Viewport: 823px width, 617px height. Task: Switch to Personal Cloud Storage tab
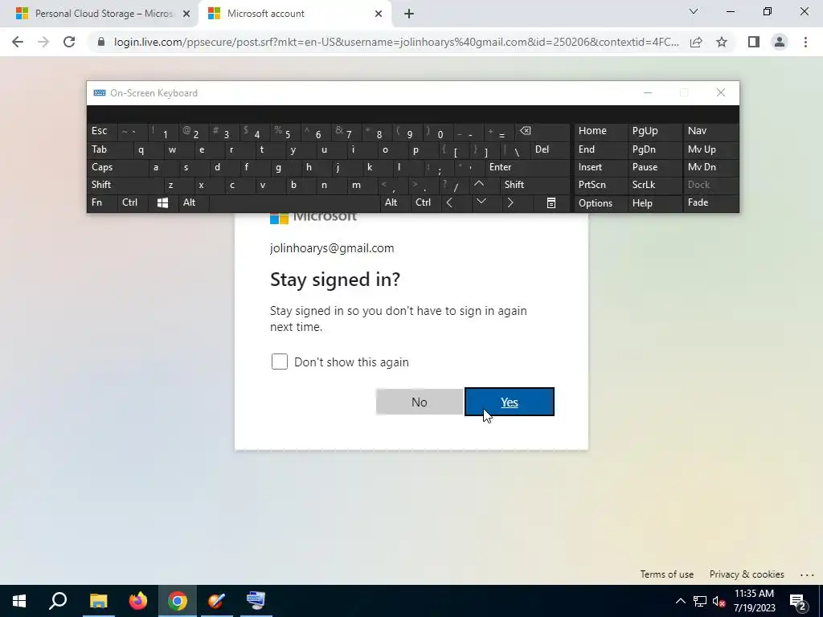tap(99, 14)
